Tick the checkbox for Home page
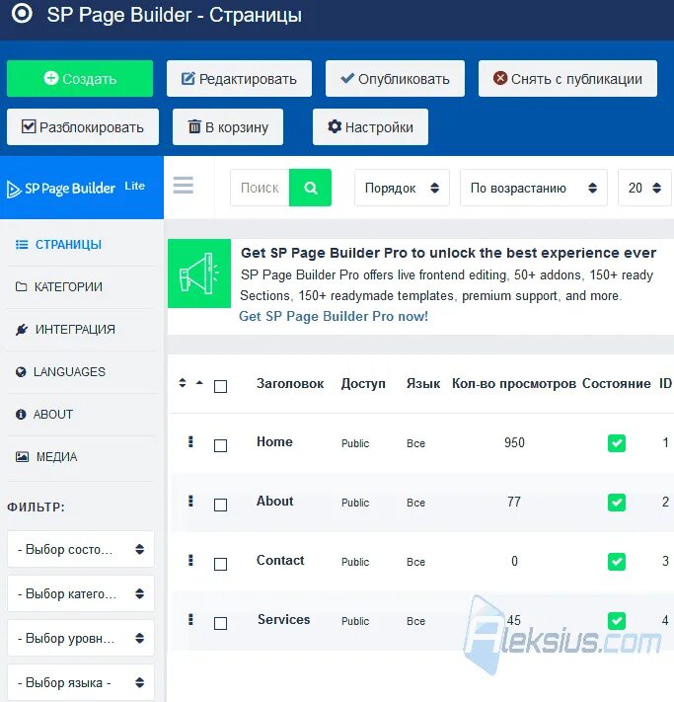674x702 pixels. 221,445
